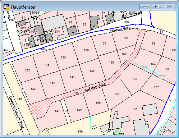Select parcel 133 on the map
Viewport: 179px width, 138px height.
click(x=27, y=70)
